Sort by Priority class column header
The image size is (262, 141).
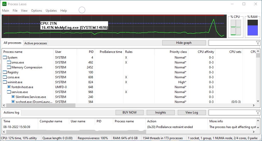coord(172,52)
